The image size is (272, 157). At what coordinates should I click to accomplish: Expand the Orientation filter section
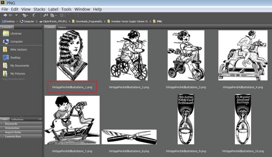click(x=21, y=128)
